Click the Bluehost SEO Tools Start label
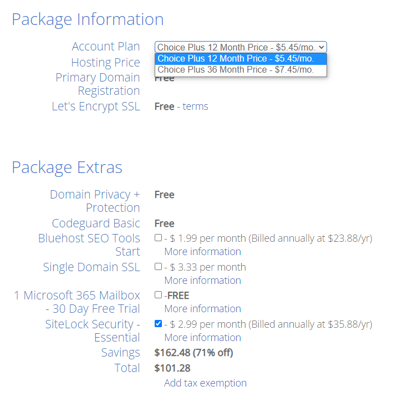This screenshot has height=402, width=403. point(89,245)
